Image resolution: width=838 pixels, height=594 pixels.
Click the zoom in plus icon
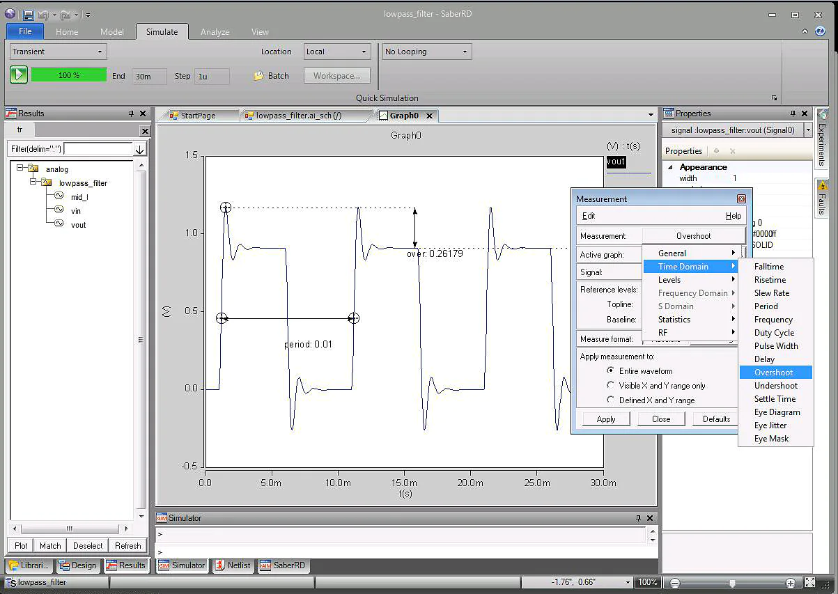point(790,583)
